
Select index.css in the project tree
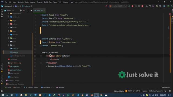(15, 49)
